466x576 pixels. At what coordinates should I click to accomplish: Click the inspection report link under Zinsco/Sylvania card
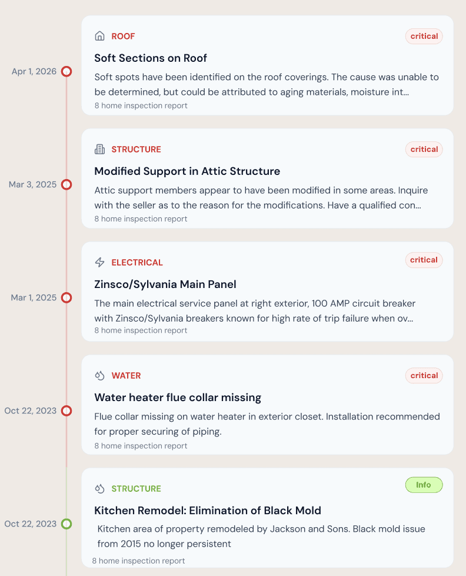tap(141, 330)
